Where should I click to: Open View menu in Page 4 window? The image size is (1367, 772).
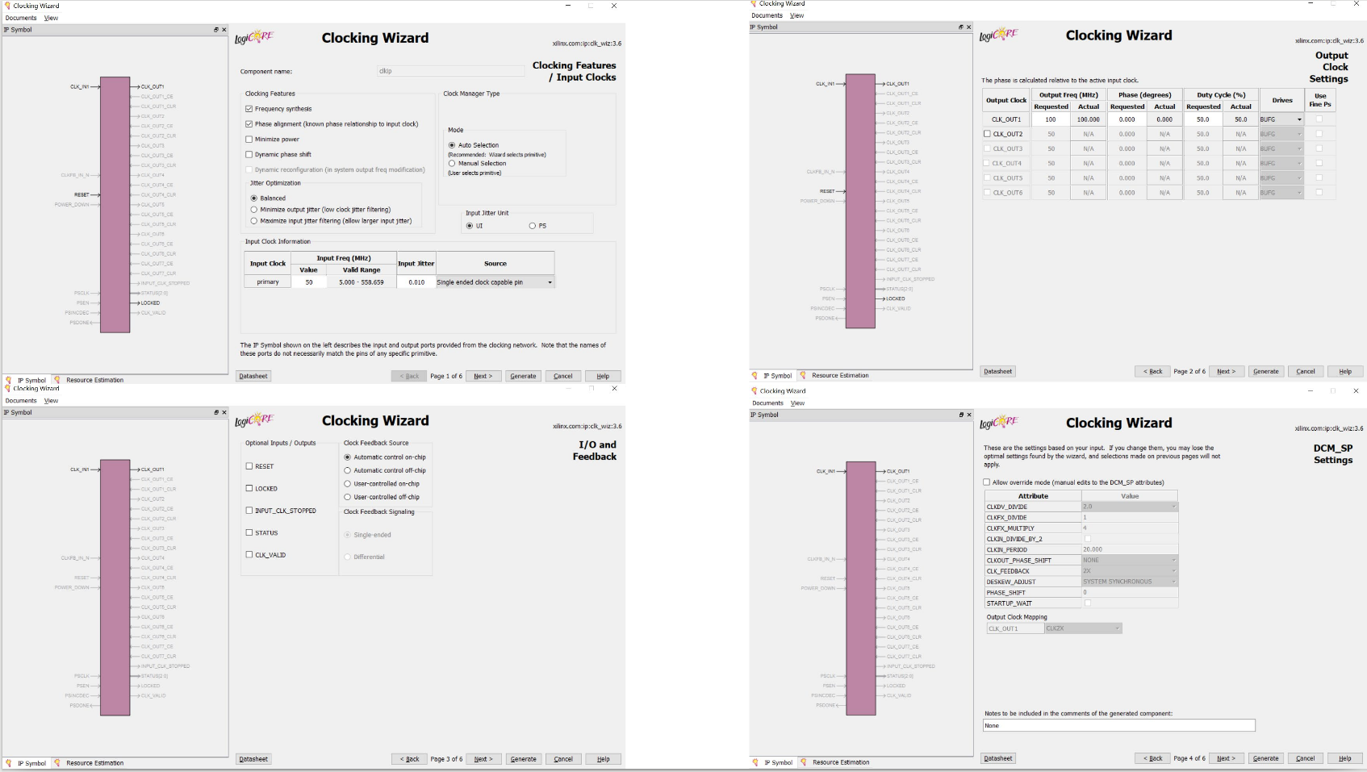coord(797,403)
